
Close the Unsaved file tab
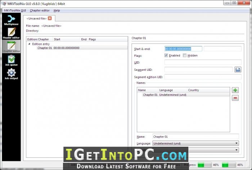point(50,18)
